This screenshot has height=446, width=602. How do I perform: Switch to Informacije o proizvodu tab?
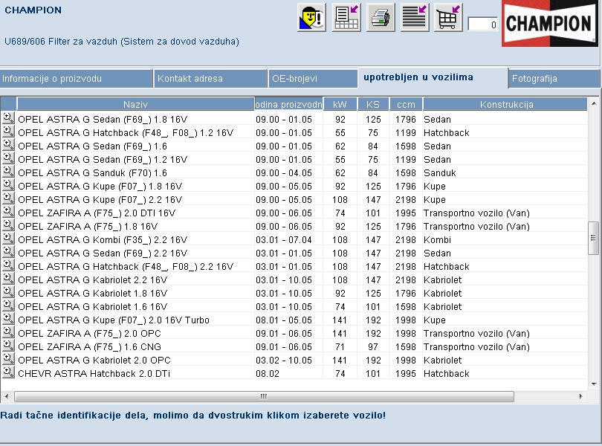point(76,79)
